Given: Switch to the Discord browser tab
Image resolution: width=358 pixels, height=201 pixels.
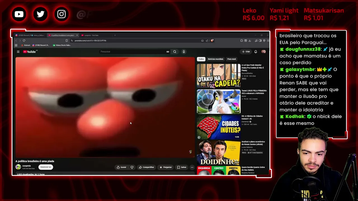Looking at the screenshot, I should click(30, 35).
